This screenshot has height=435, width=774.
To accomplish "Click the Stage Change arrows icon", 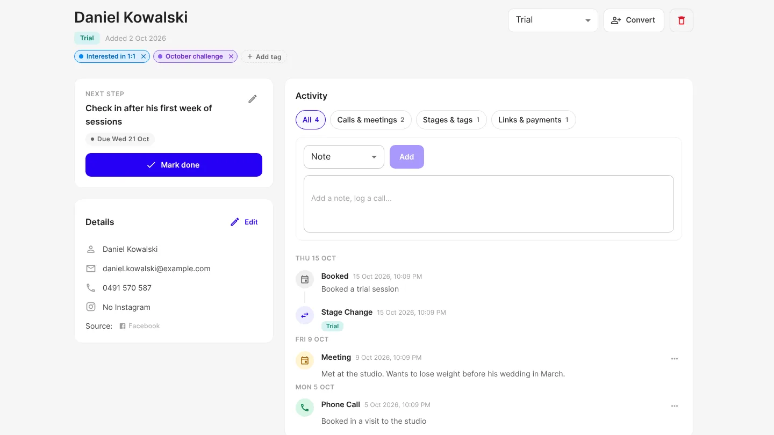I will (305, 315).
